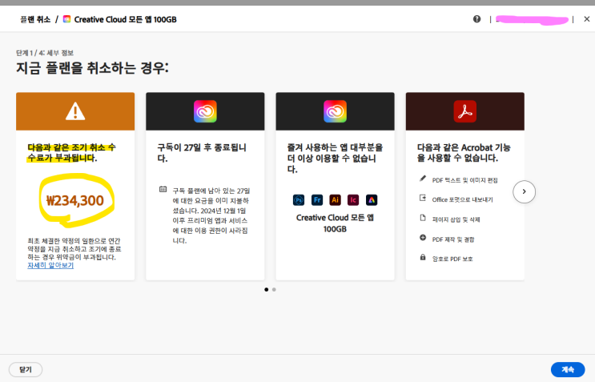Advance carousel with the right chevron button
This screenshot has width=595, height=382.
tap(524, 191)
